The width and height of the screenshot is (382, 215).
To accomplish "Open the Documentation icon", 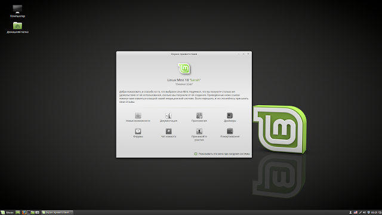I will 168,117.
